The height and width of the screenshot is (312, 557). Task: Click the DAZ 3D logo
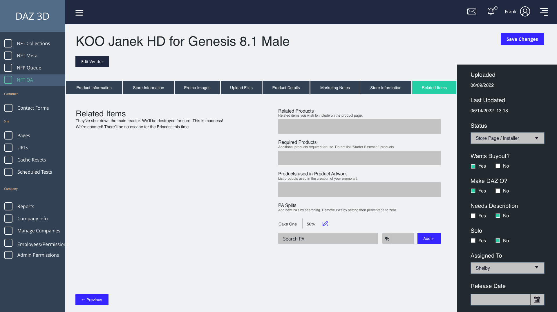[32, 16]
